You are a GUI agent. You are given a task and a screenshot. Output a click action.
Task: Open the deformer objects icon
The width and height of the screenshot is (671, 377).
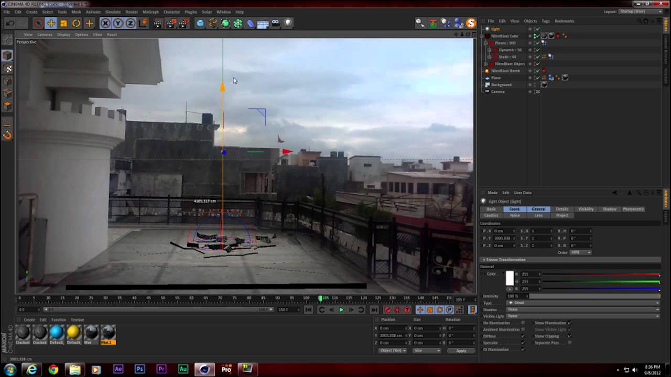[251, 23]
